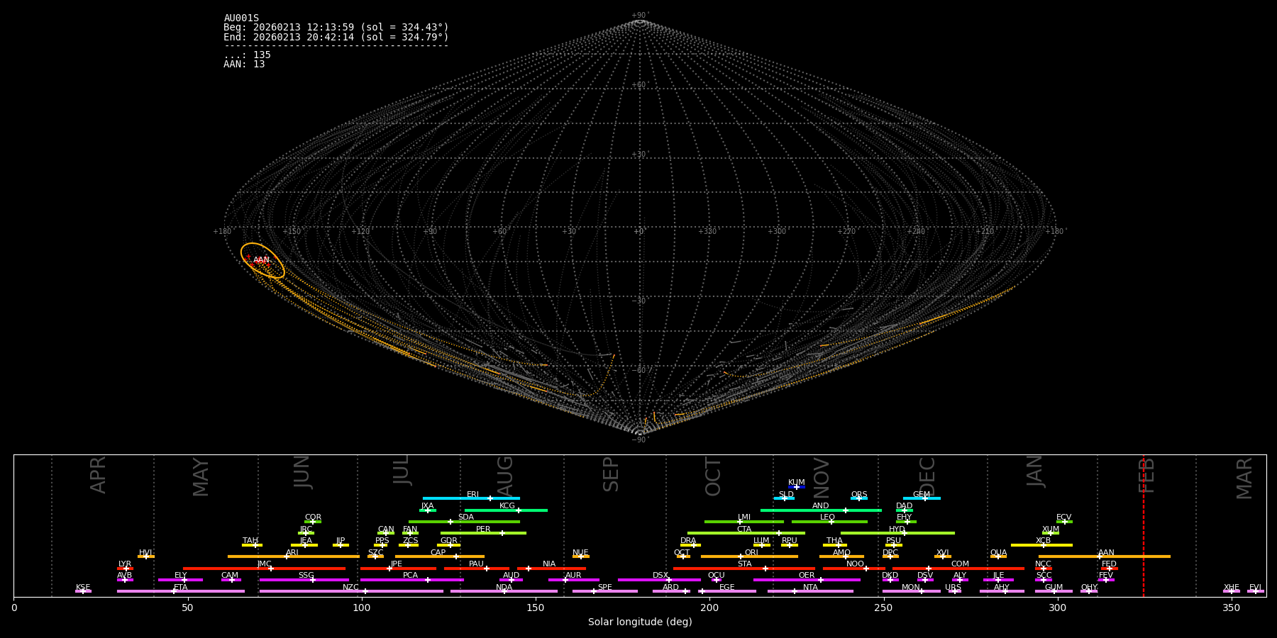1277x638 pixels.
Task: Click the TAH shower label
Action: coord(250,541)
